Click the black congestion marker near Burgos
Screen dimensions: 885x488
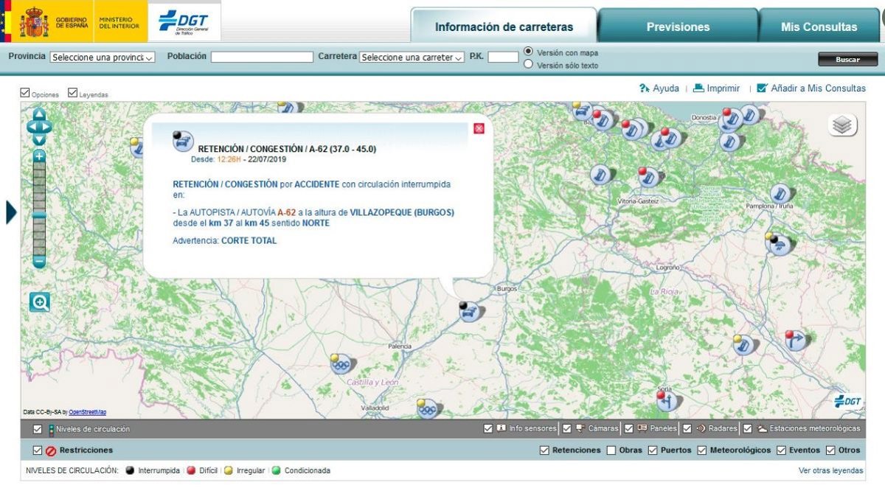click(468, 312)
